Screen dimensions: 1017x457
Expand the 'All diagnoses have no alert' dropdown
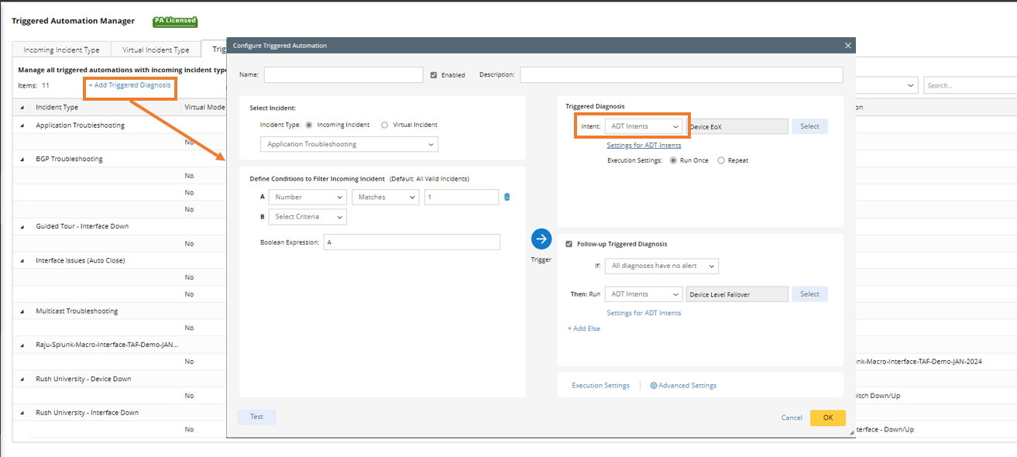point(661,266)
